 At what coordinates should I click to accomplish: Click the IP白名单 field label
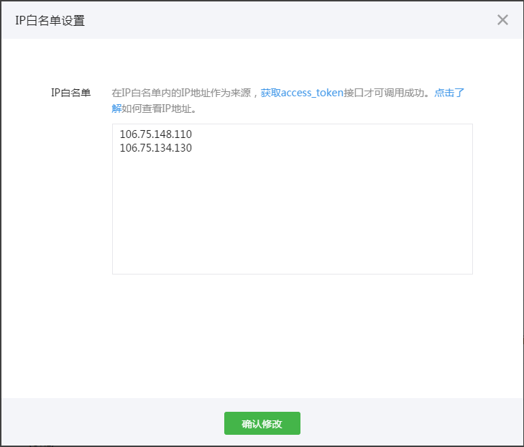(x=71, y=93)
